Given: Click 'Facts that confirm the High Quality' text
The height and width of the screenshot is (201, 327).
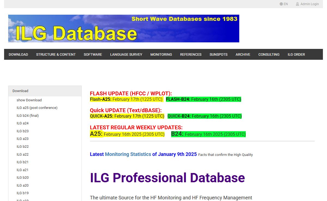Looking at the screenshot, I should click(x=225, y=155).
